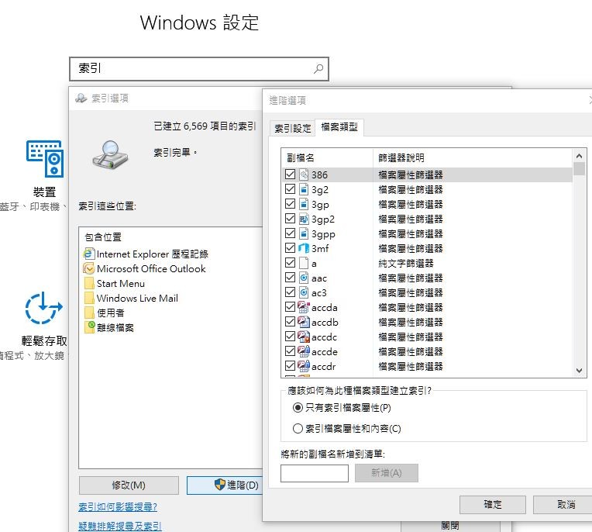Viewport: 592px width, 532px height.
Task: Select the 使用者 folder icon
Action: [x=89, y=313]
